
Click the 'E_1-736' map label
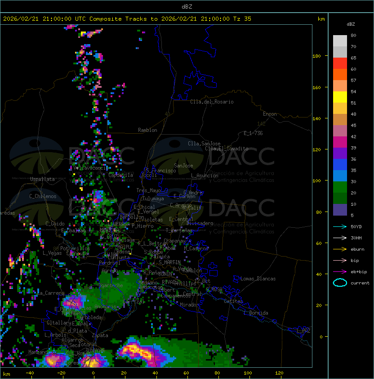click(x=253, y=133)
